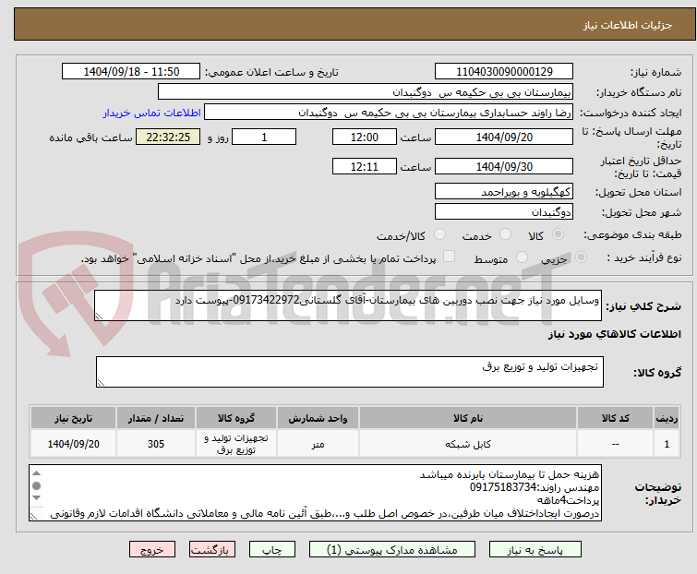Click the کابل شبکه item name cell
This screenshot has width=697, height=574.
(468, 444)
